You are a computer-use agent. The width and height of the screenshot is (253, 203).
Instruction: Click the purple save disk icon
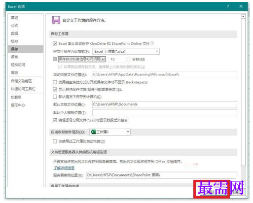coord(56,20)
